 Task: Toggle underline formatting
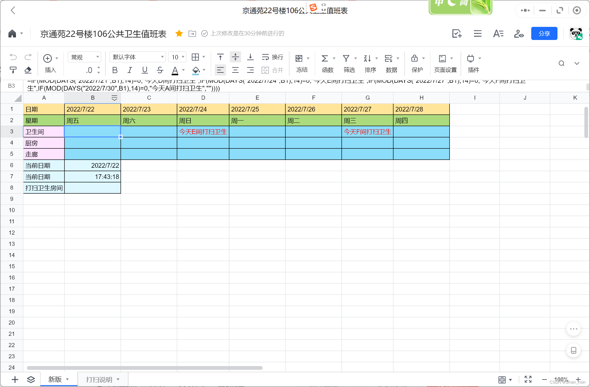[x=145, y=70]
